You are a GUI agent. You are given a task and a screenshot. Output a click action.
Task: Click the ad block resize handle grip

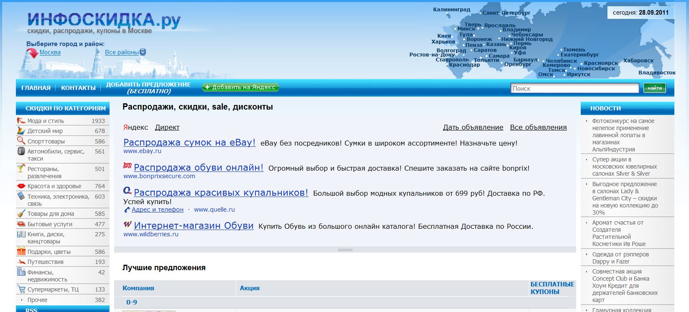point(345,250)
